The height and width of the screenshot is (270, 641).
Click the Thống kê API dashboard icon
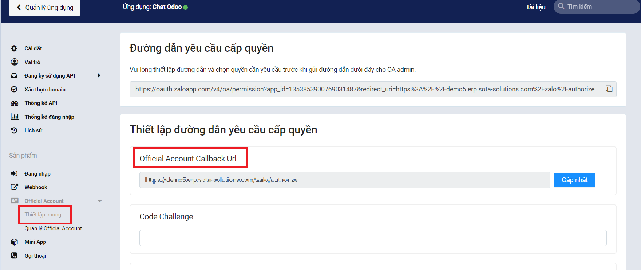tap(14, 103)
